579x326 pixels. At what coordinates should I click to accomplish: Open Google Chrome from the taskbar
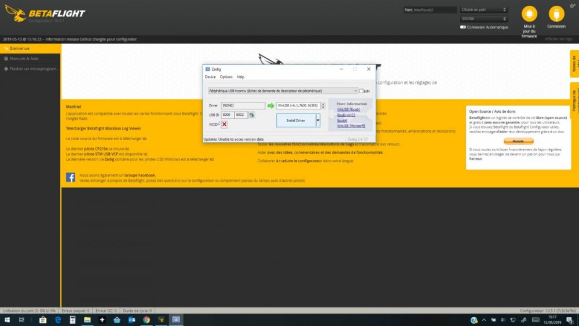click(146, 320)
